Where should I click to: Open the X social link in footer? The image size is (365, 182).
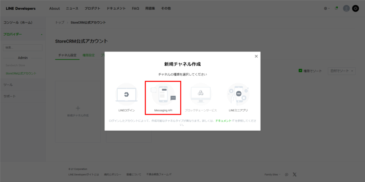tap(294, 174)
